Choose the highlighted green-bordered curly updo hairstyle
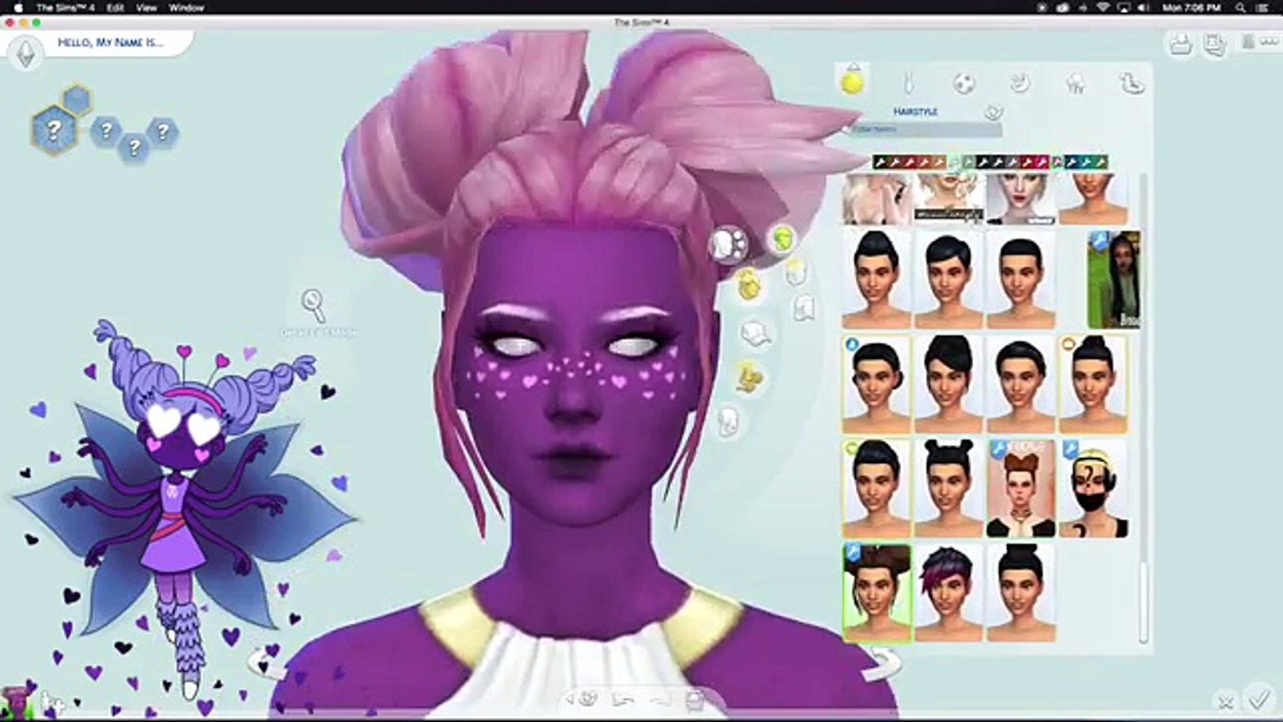 (877, 593)
